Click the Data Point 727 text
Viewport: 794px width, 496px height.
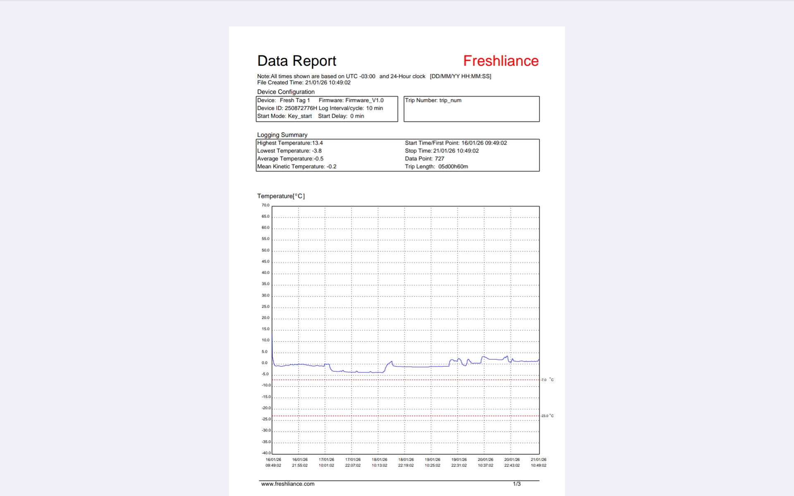(424, 159)
